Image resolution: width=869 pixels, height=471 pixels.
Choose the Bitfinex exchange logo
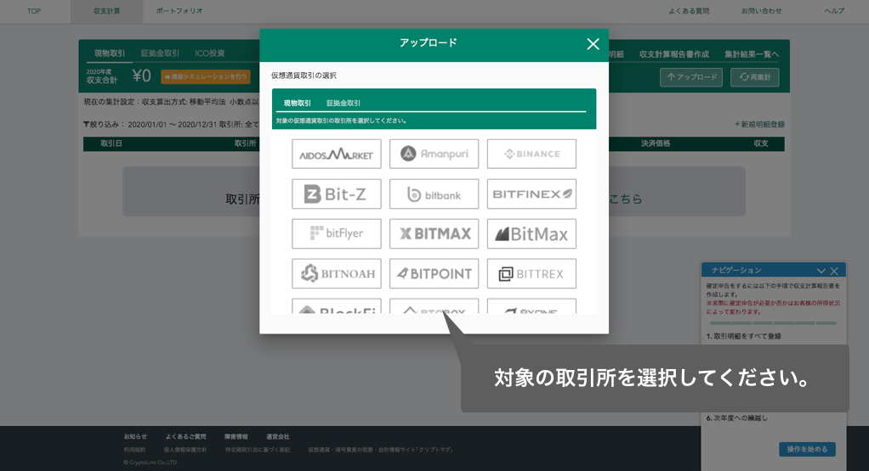coord(531,194)
